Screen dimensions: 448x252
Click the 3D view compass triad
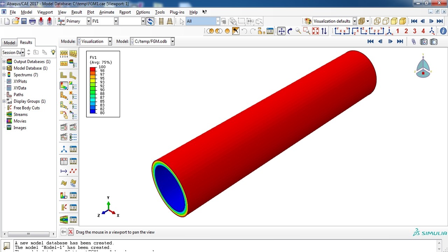tap(423, 67)
